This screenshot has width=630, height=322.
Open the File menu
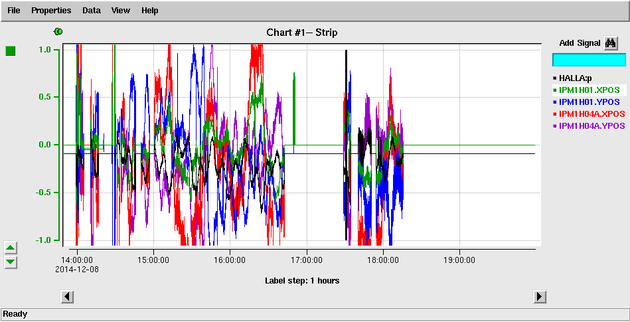pyautogui.click(x=14, y=11)
